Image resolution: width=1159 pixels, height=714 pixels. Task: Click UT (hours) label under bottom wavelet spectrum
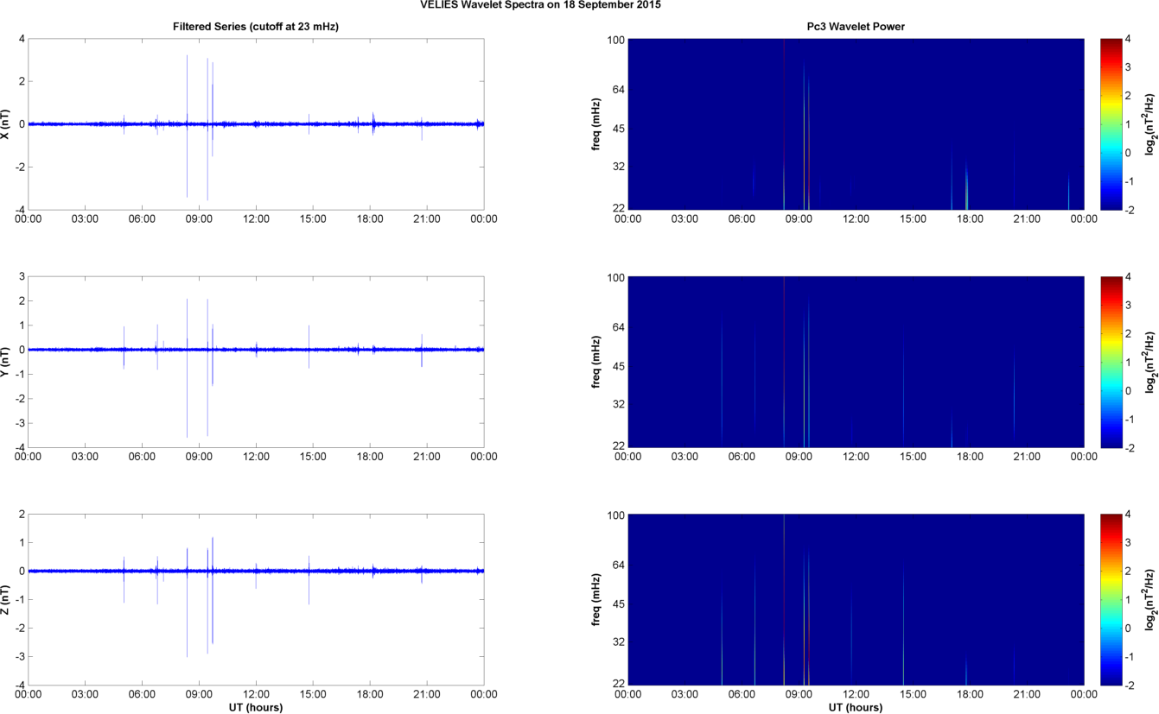coord(856,708)
